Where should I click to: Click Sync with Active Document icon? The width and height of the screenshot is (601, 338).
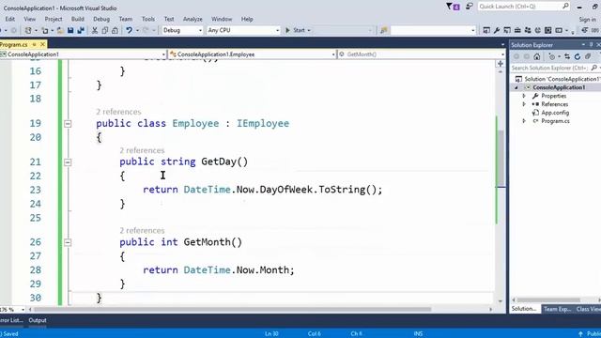tap(567, 56)
